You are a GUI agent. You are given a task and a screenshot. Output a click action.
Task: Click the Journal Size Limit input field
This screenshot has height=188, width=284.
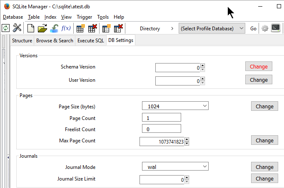point(162,180)
